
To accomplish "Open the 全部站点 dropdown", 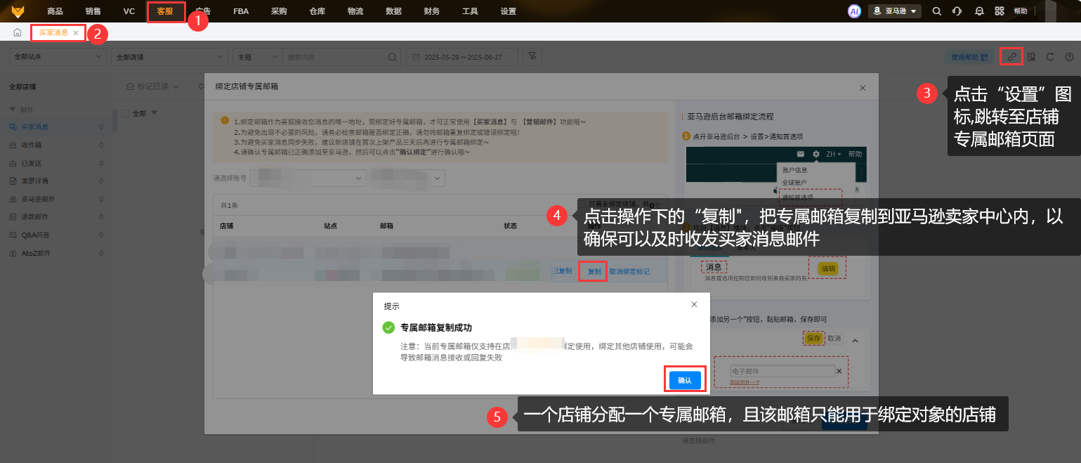I will [x=58, y=57].
